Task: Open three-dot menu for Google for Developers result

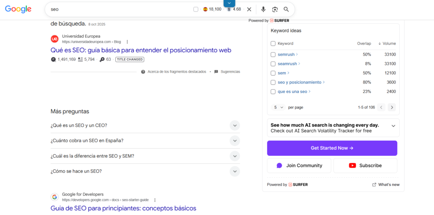Action: (x=155, y=200)
